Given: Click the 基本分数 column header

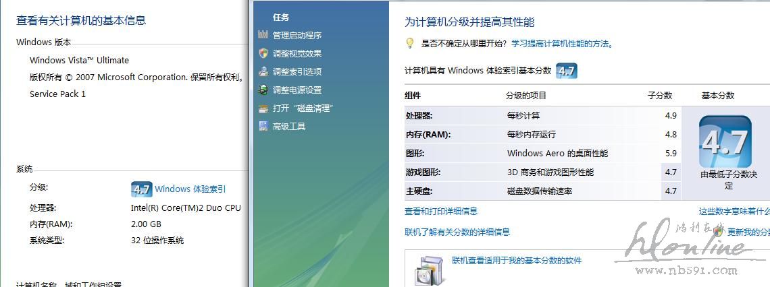Looking at the screenshot, I should coord(718,96).
